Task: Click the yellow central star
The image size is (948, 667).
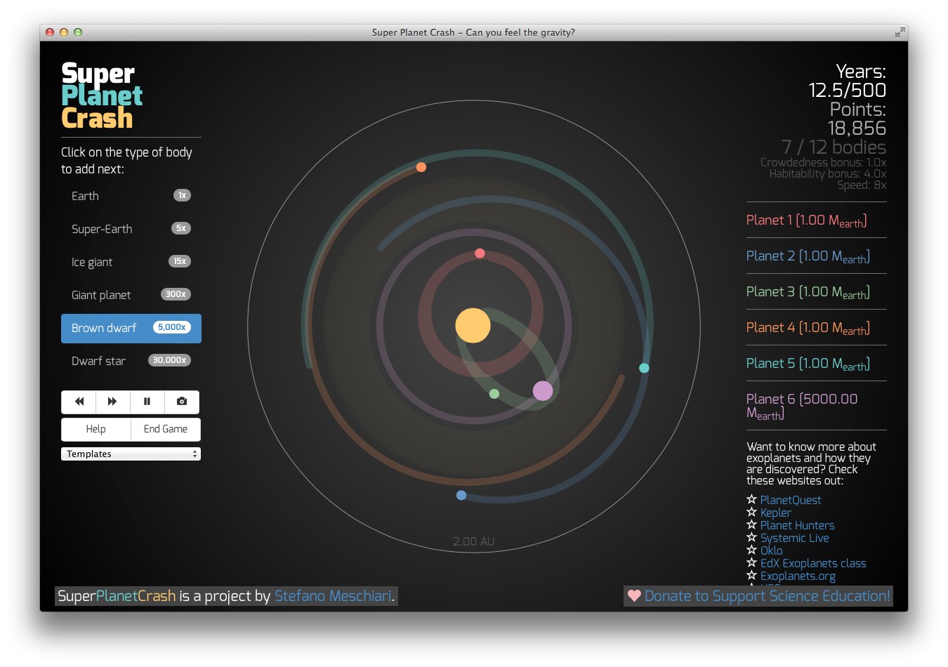Action: pos(473,326)
